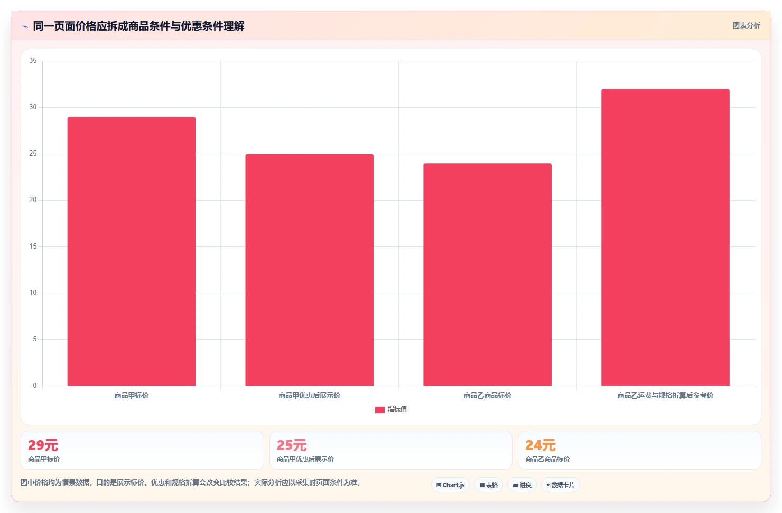
Task: Click the 商品甲优惠后展示价 axis label
Action: point(309,395)
